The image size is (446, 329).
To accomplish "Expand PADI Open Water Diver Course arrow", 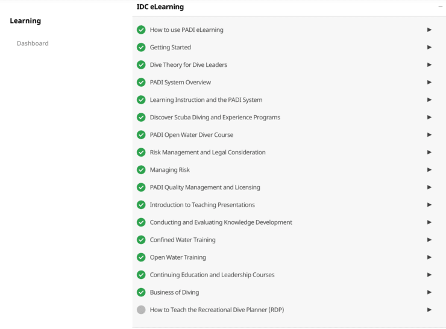I will tap(430, 135).
